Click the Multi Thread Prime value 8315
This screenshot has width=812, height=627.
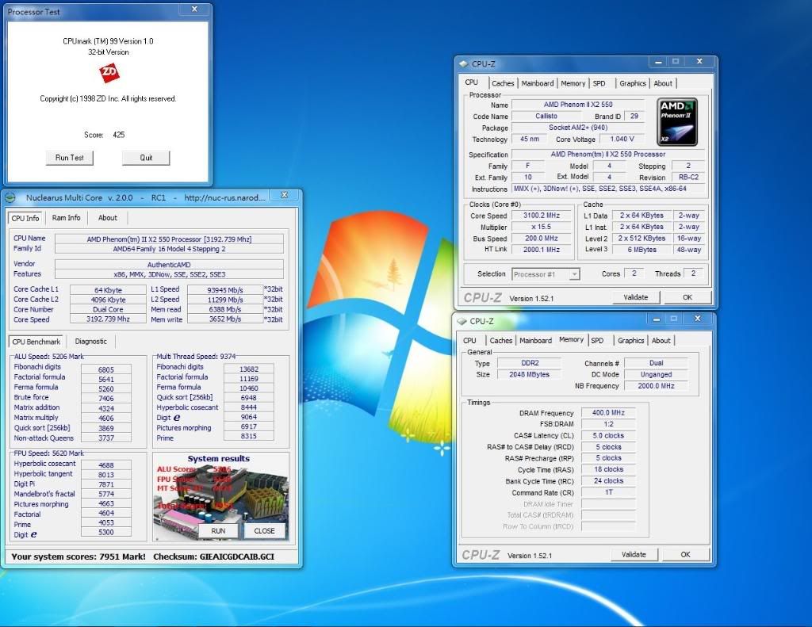tap(248, 436)
